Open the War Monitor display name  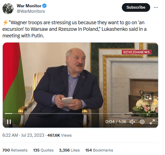pyautogui.click(x=29, y=6)
